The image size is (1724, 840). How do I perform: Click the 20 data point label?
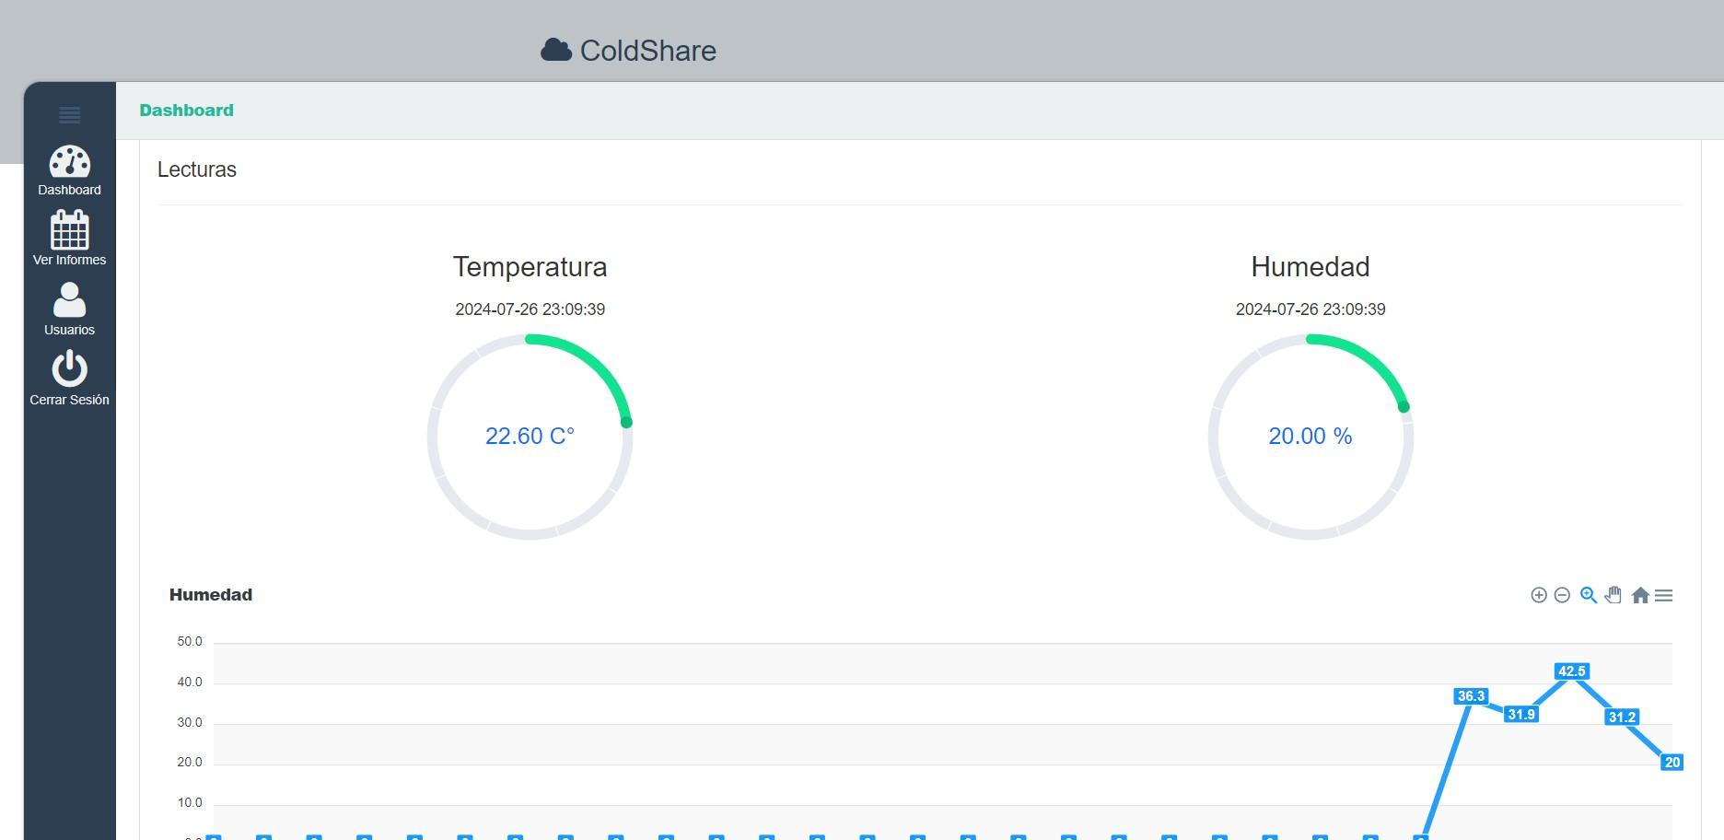[x=1672, y=762]
